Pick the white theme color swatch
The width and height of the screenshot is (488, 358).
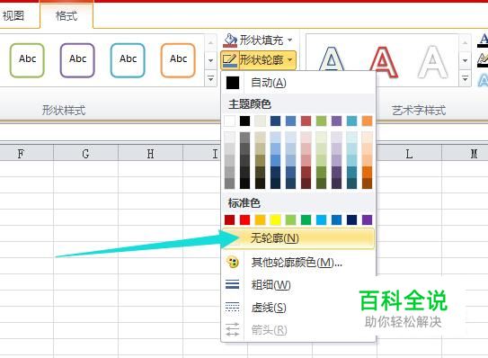(x=230, y=121)
